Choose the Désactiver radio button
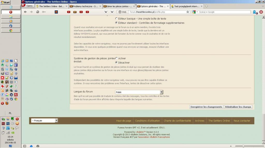The image size is (265, 148). pyautogui.click(x=116, y=63)
